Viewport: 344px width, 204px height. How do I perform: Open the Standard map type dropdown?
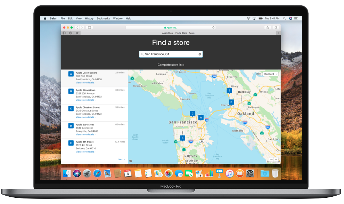(x=270, y=74)
